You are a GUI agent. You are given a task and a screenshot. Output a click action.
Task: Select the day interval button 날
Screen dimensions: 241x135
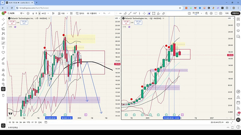point(33,13)
